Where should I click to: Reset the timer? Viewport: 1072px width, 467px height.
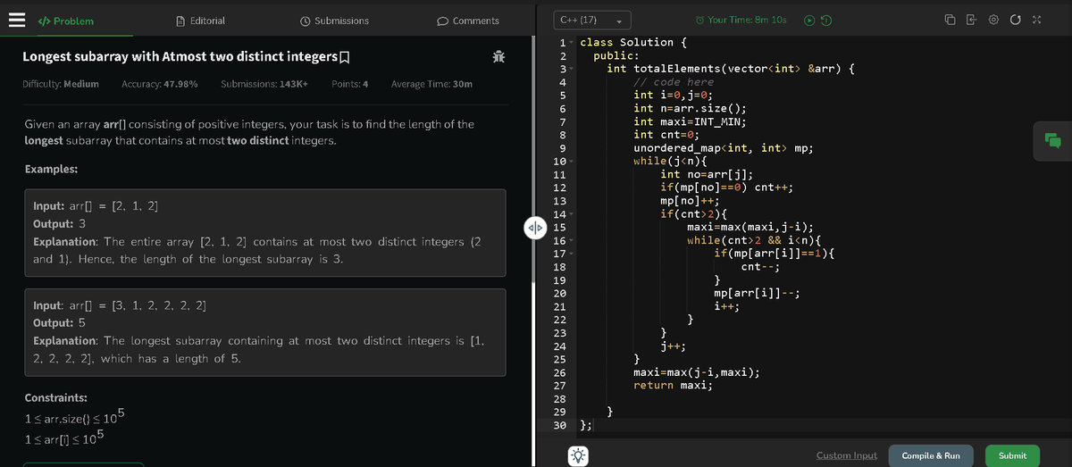pyautogui.click(x=827, y=21)
